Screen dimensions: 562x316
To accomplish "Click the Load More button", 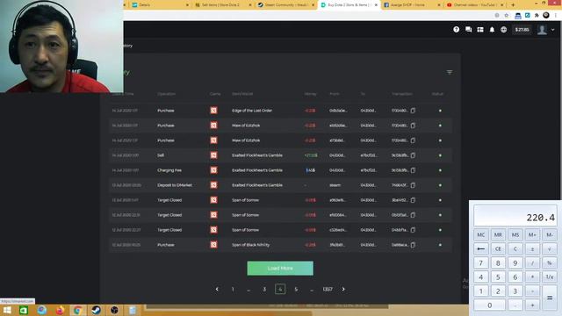I will click(280, 269).
